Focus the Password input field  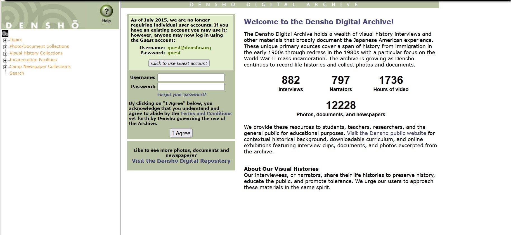(x=191, y=87)
